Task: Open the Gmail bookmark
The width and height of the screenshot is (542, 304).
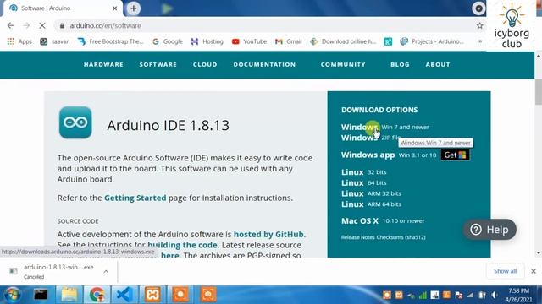Action: pos(289,41)
